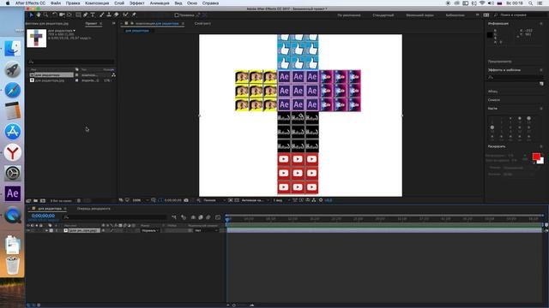The width and height of the screenshot is (549, 308).
Task: Select the Clone Stamp tool
Action: (109, 15)
